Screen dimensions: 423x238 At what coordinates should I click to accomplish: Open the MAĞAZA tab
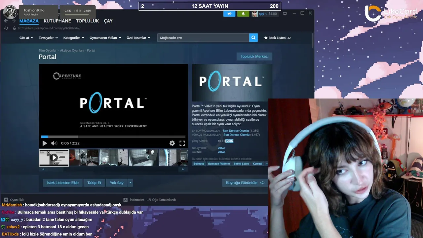pyautogui.click(x=29, y=21)
